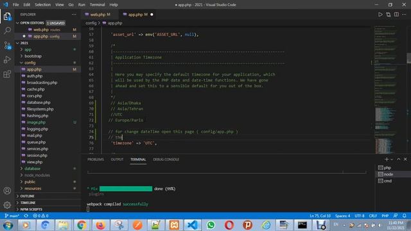Open the Edit menu

click(x=27, y=4)
